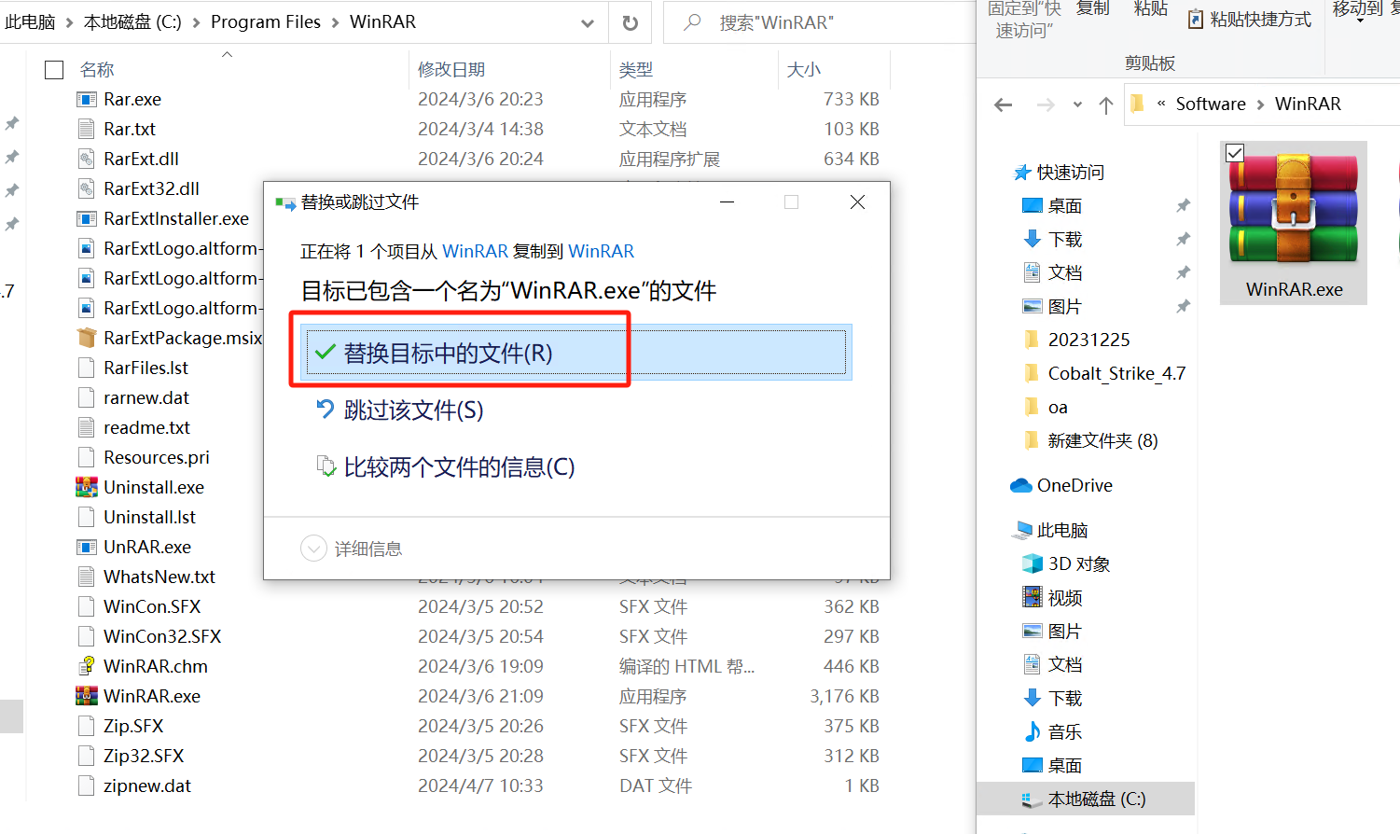Click the WinRAR.chm help file icon

click(87, 666)
